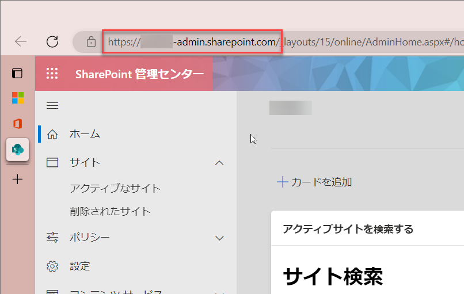Select ポリシー in the navigation
The width and height of the screenshot is (464, 294).
(90, 238)
